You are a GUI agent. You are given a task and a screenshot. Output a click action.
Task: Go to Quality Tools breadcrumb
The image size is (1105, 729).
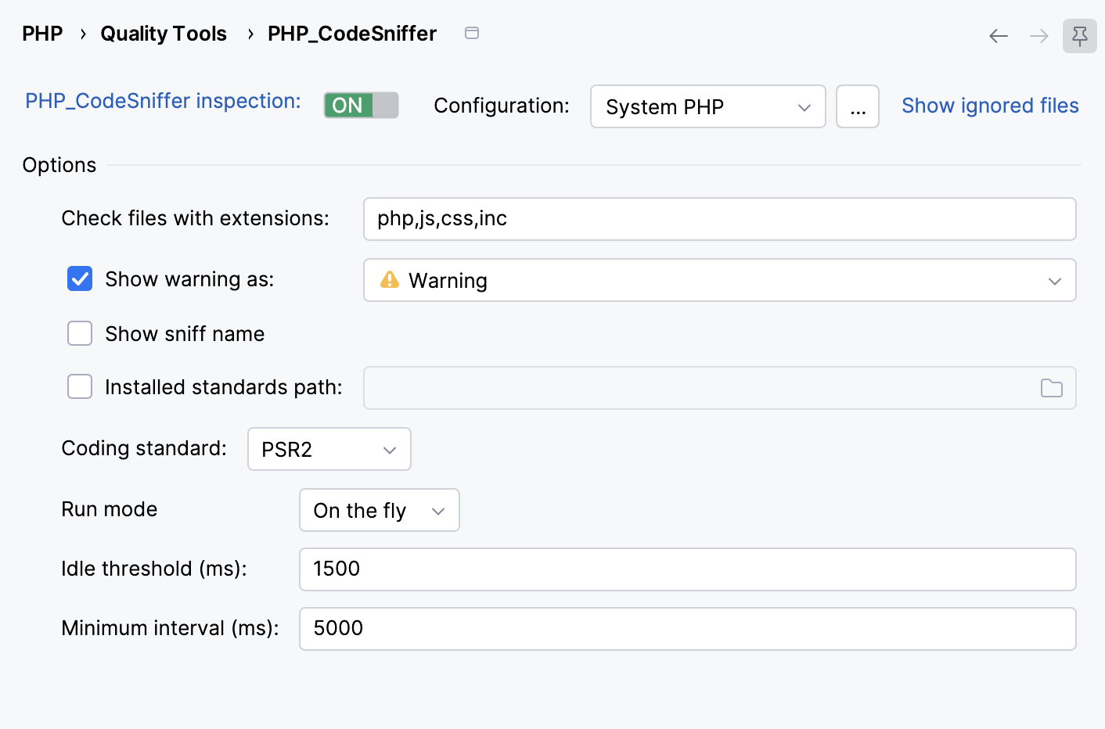pos(164,34)
